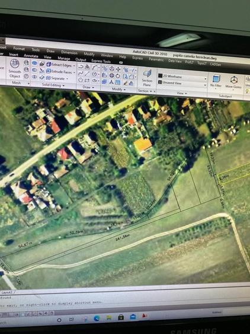250x334 pixels.
Task: Click the lightbulb icon at ribbon edge
Action: 247,91
